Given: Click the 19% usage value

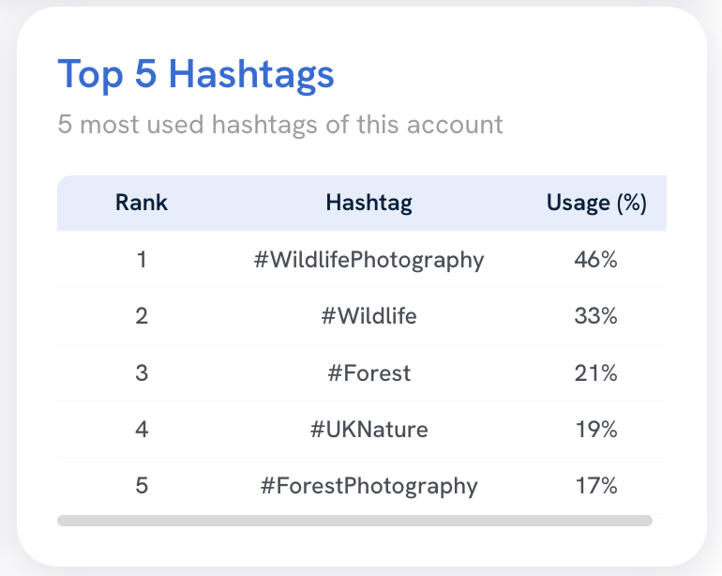Looking at the screenshot, I should pos(595,430).
